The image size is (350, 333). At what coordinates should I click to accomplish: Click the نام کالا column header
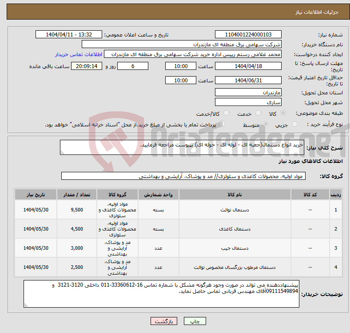click(x=235, y=195)
